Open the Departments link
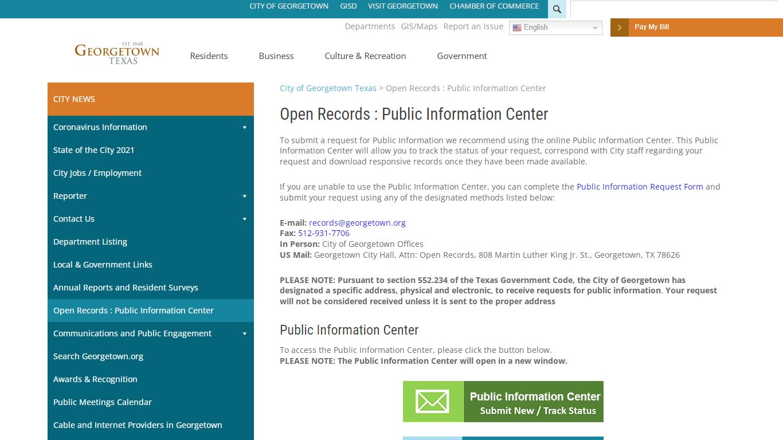This screenshot has height=440, width=783. (x=370, y=26)
